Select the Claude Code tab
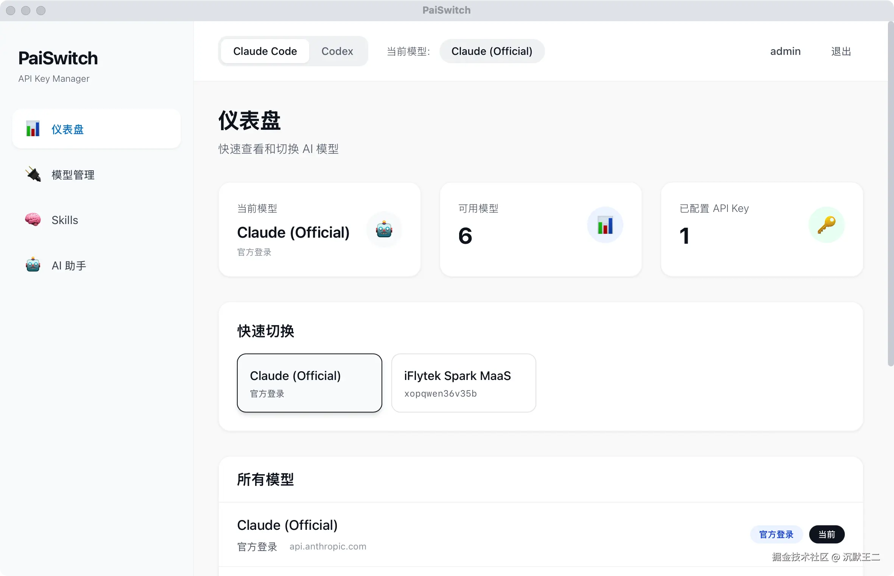 [265, 51]
